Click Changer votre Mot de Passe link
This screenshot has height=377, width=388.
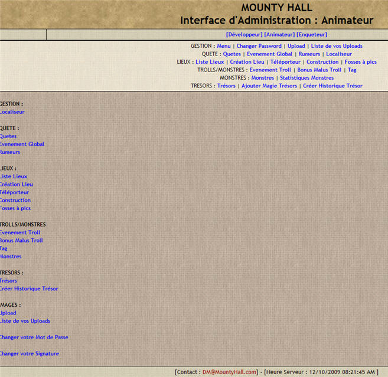(34, 337)
